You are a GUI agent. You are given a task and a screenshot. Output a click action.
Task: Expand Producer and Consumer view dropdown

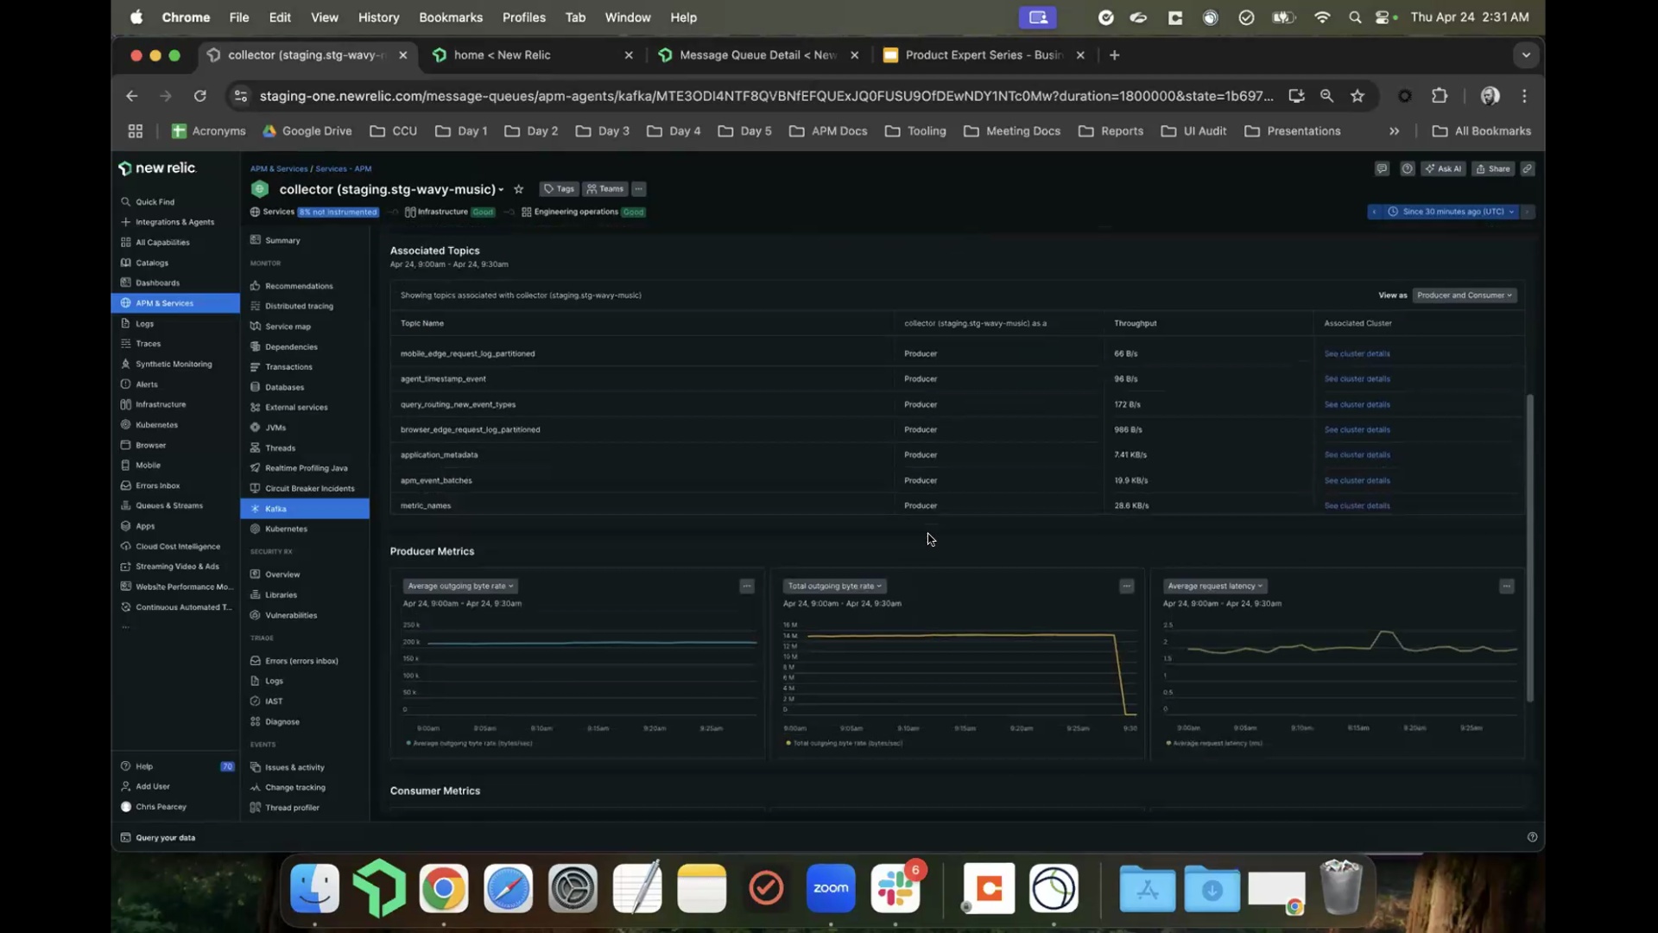coord(1465,295)
